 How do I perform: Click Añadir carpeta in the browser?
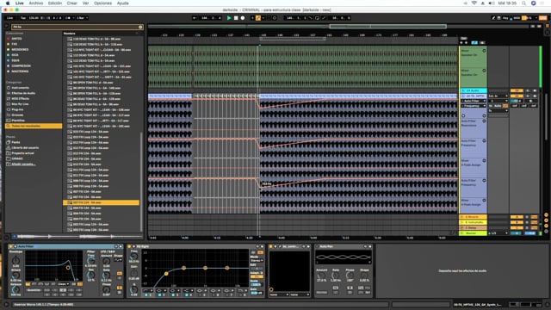click(x=23, y=164)
